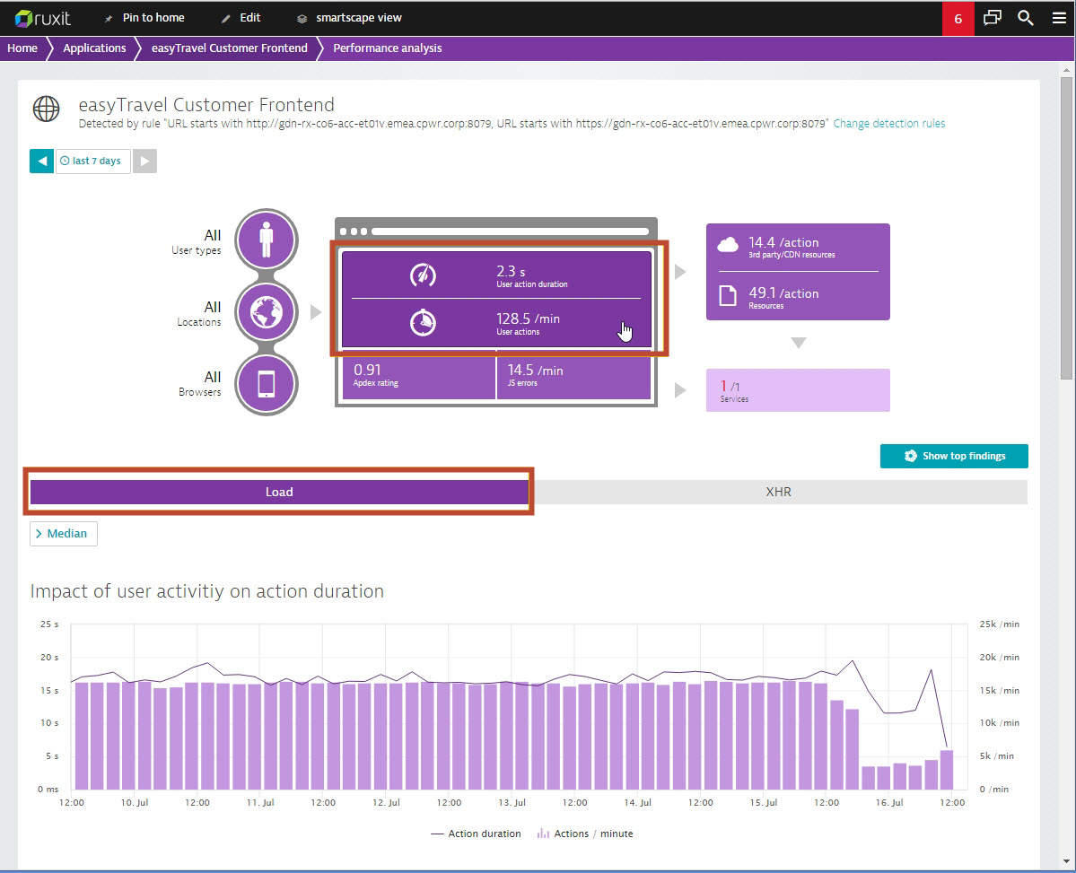The image size is (1076, 873).
Task: Open the hamburger main menu
Action: tap(1059, 18)
